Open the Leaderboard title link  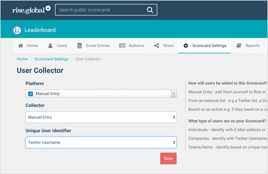40,30
